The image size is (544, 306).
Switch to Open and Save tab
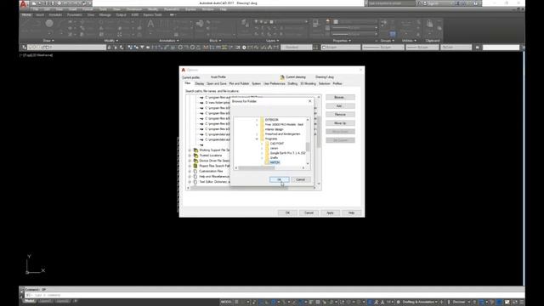217,83
